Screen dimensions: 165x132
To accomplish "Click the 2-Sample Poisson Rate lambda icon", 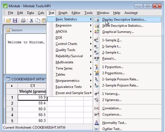I will click(x=96, y=85).
